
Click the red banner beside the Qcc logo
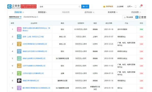point(29,6)
